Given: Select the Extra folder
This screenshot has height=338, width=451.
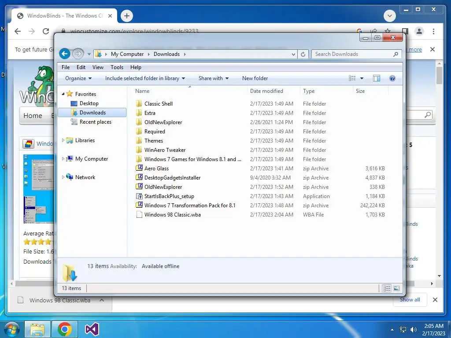Looking at the screenshot, I should click(150, 113).
